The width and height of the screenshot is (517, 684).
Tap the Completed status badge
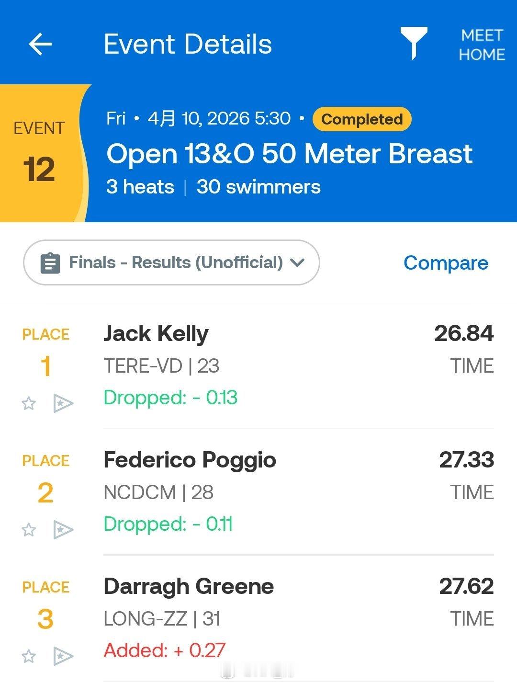point(361,119)
